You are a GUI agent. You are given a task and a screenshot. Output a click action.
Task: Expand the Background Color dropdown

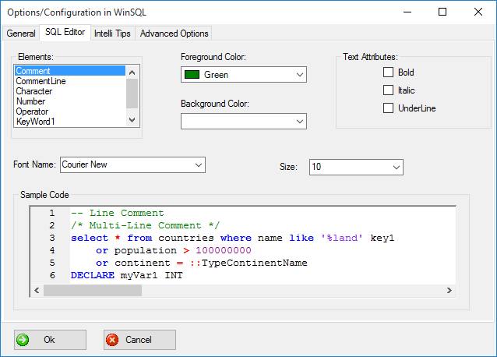pos(300,121)
